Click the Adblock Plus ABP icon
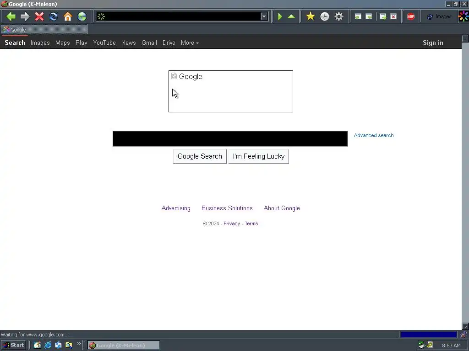Screen dimensions: 469x351 (411, 16)
